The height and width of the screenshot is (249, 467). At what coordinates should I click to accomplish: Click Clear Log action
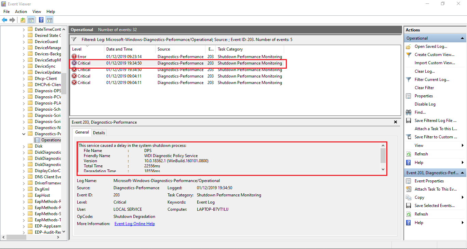[x=425, y=71]
